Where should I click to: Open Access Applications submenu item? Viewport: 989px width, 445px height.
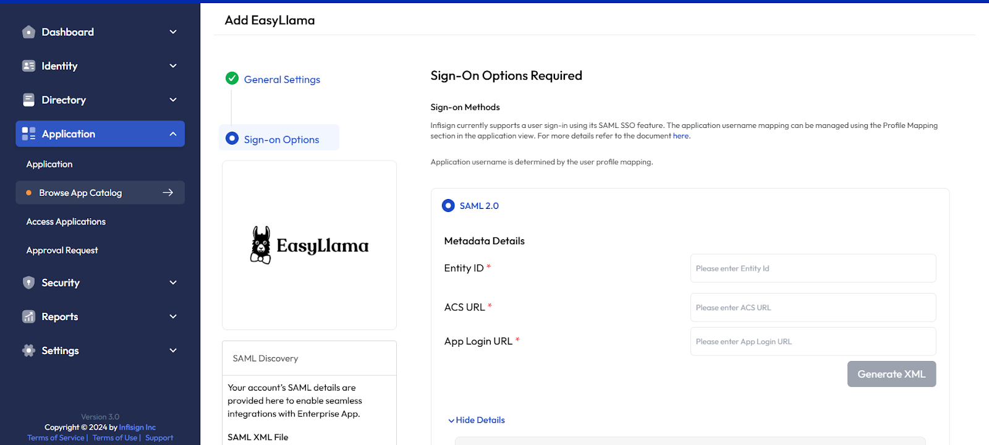click(x=66, y=222)
